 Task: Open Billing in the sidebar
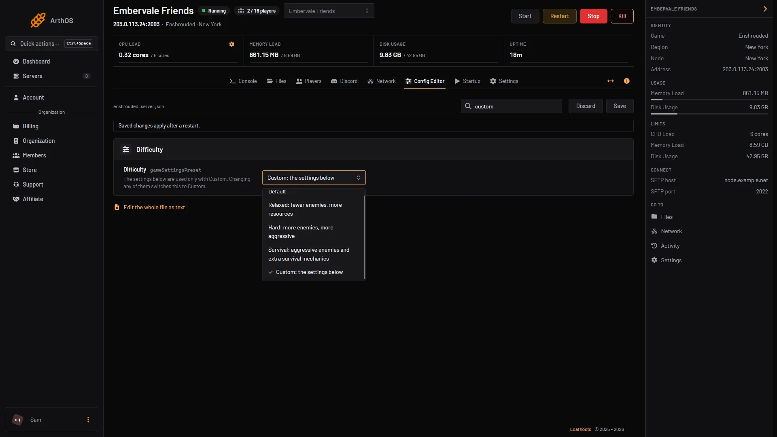51,126
